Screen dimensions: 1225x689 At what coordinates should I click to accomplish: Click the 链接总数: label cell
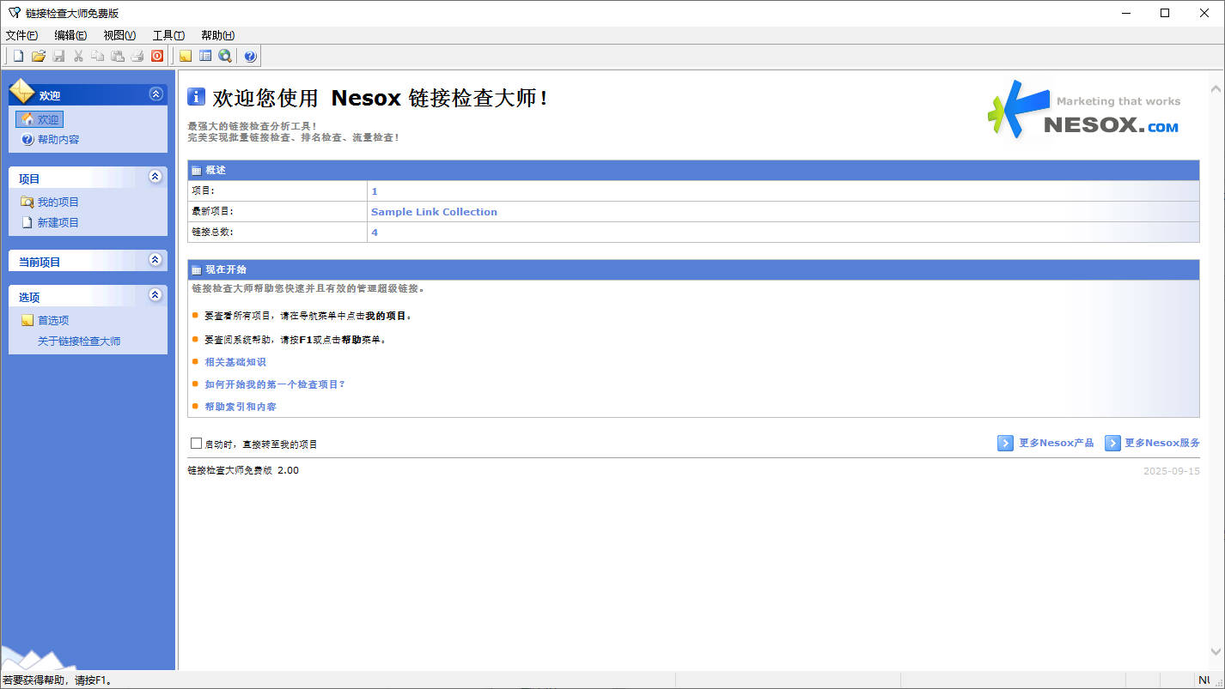click(277, 233)
